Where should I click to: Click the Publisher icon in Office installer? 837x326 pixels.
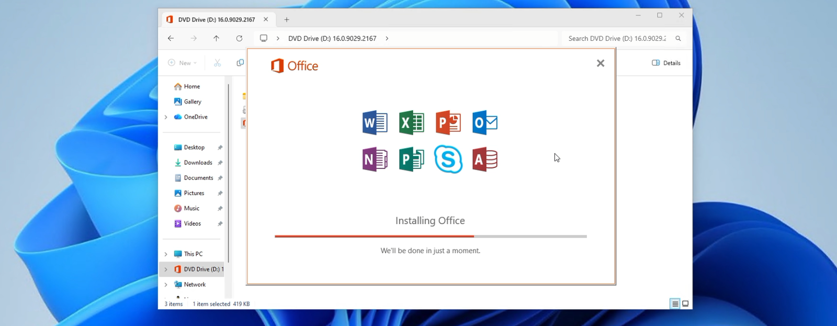point(412,160)
